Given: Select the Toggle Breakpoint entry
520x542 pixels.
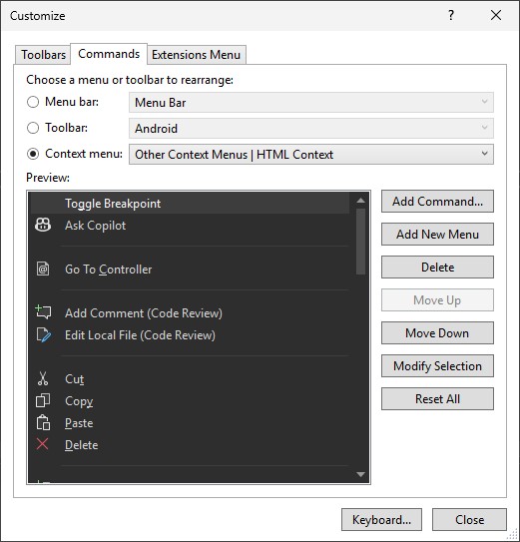Looking at the screenshot, I should [190, 204].
